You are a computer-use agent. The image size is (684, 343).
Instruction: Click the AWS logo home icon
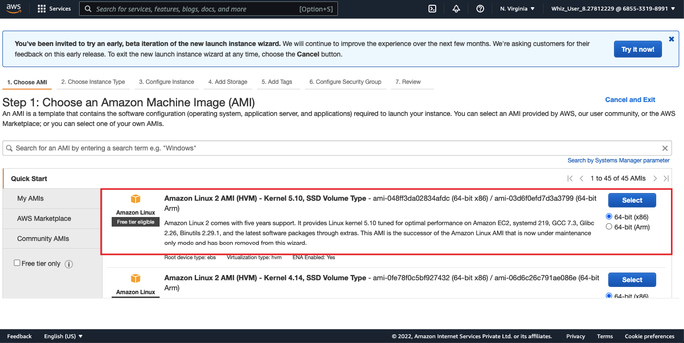[x=14, y=9]
